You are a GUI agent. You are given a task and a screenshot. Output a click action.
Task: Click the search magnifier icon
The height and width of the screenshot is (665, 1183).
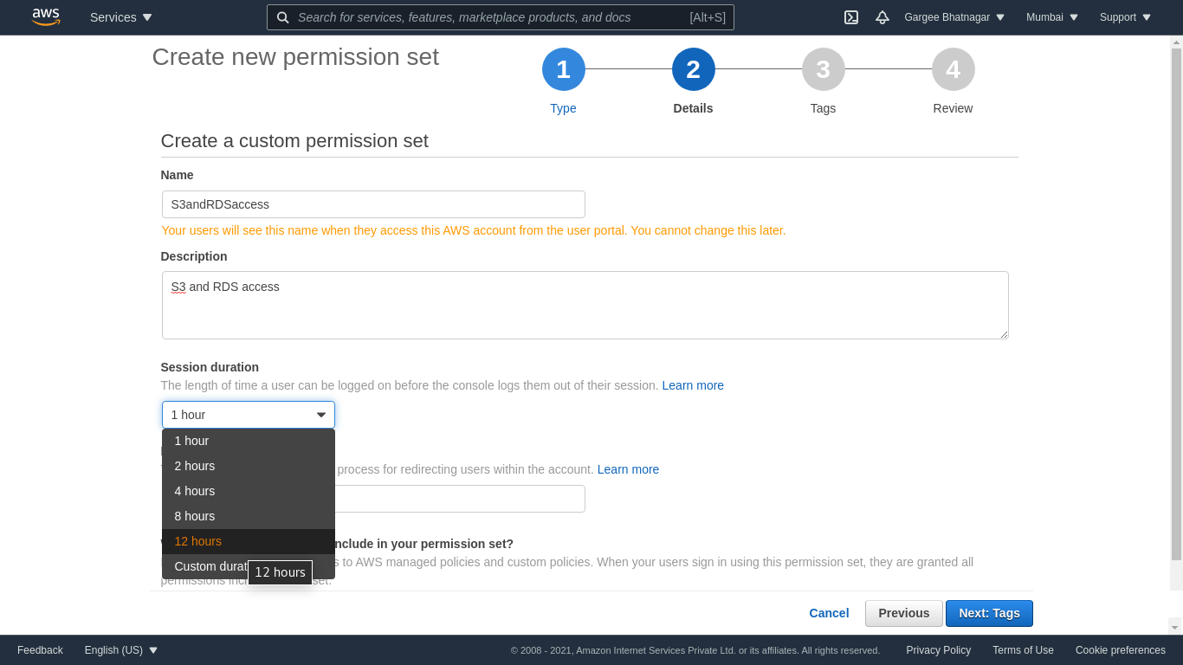point(282,17)
